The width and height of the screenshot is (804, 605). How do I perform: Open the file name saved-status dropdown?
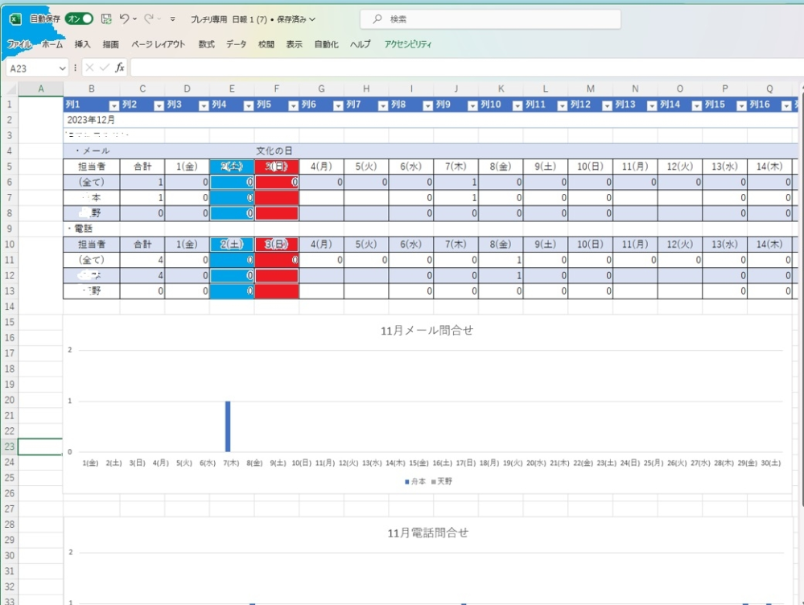coord(312,19)
